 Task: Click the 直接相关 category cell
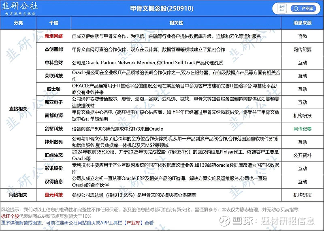point(18,109)
